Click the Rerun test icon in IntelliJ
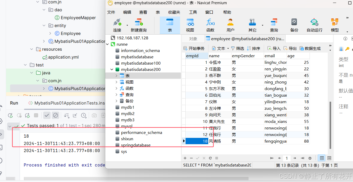The image size is (353, 182). [11, 115]
